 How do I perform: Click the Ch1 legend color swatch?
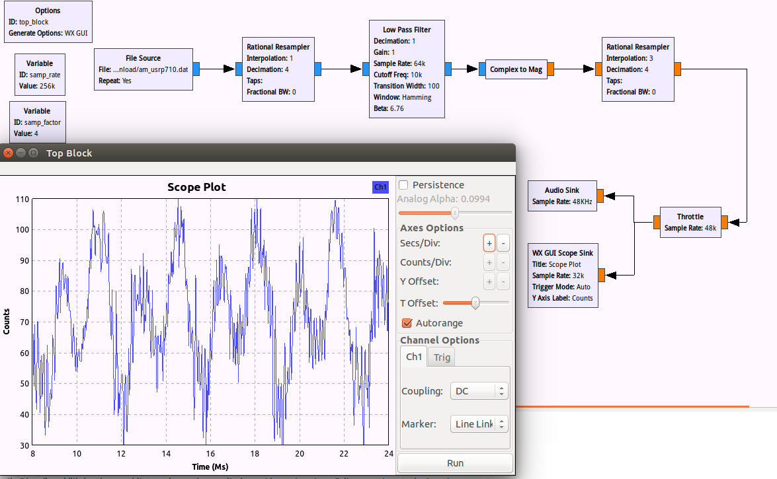click(x=381, y=187)
